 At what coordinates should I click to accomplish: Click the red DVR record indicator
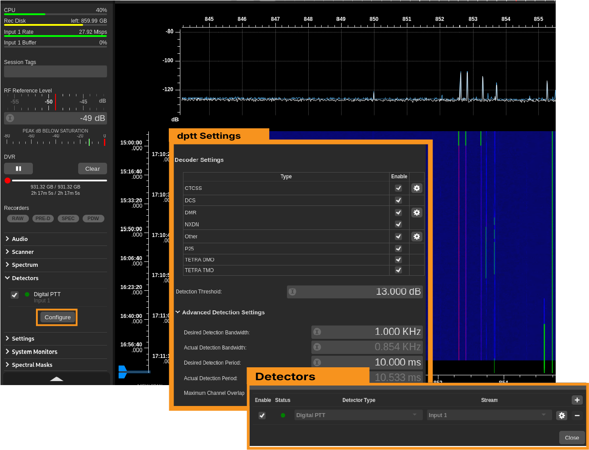(8, 181)
